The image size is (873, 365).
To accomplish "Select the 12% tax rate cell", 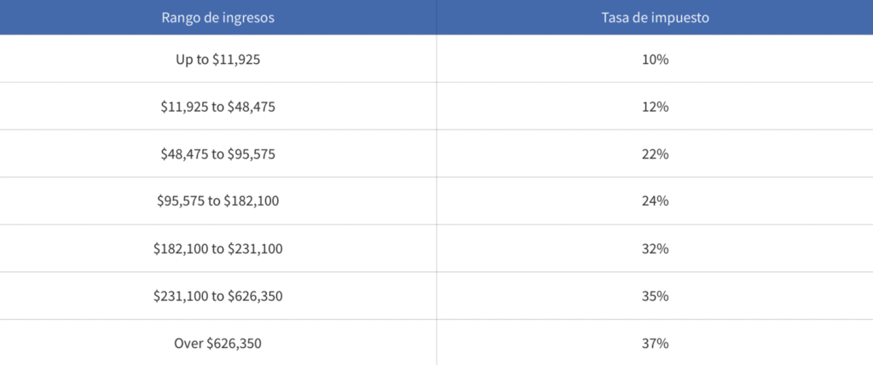I will coord(656,107).
